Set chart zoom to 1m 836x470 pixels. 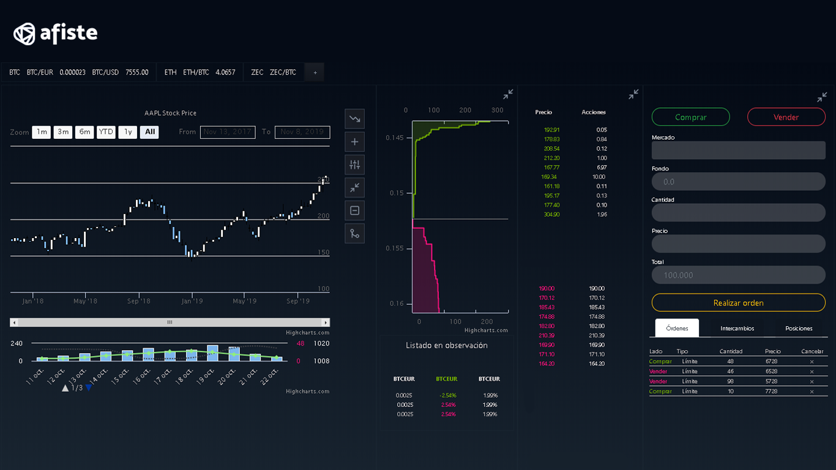42,132
